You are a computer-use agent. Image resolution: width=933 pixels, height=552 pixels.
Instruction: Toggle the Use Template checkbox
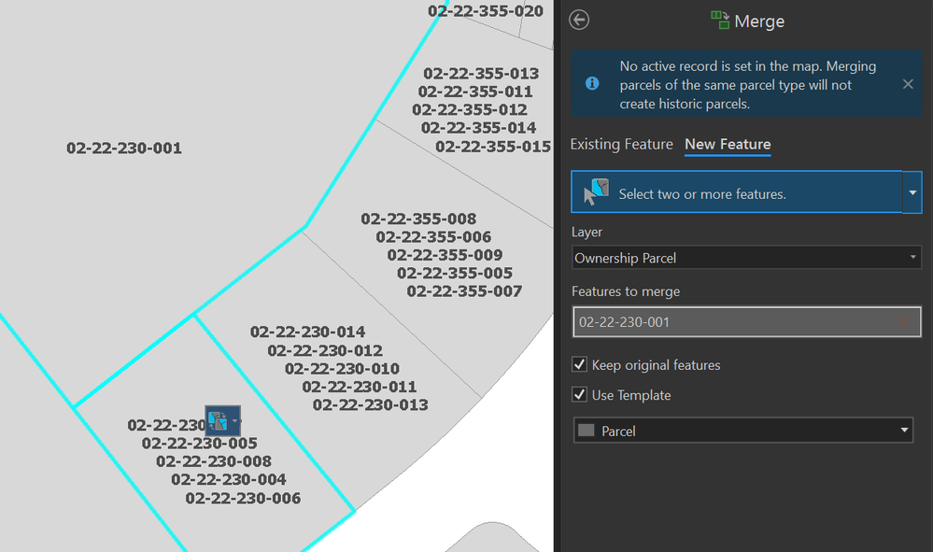580,394
